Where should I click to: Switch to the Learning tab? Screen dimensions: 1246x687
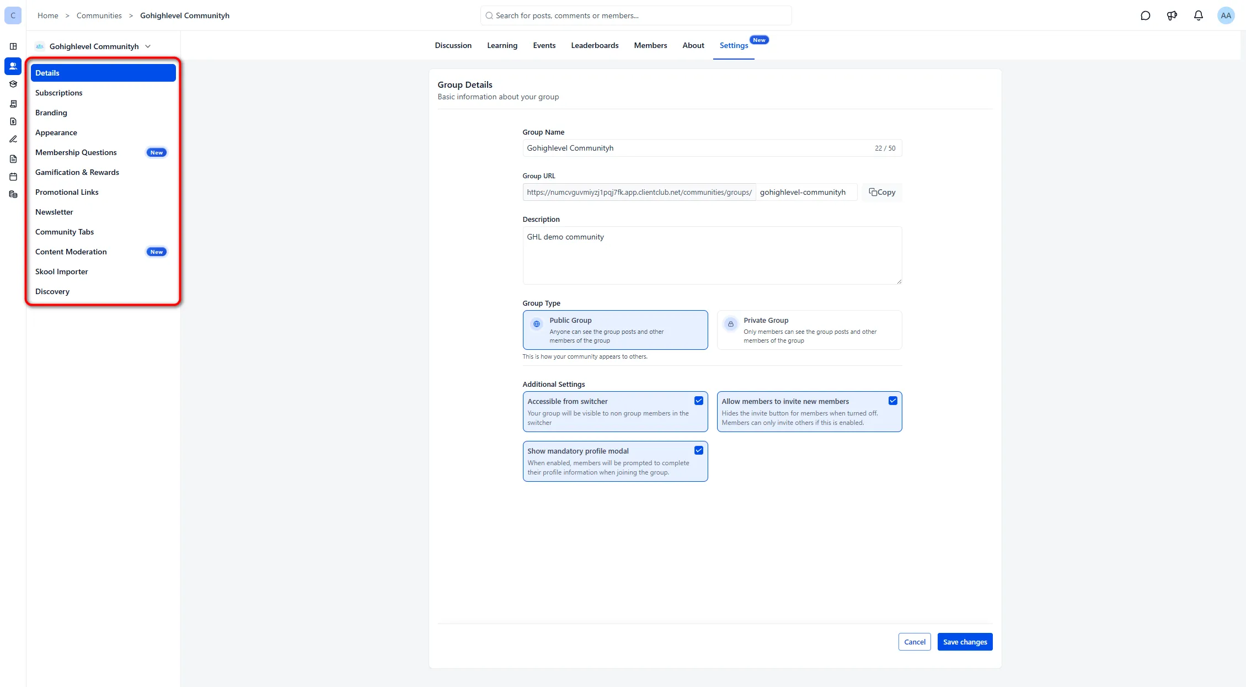point(502,45)
